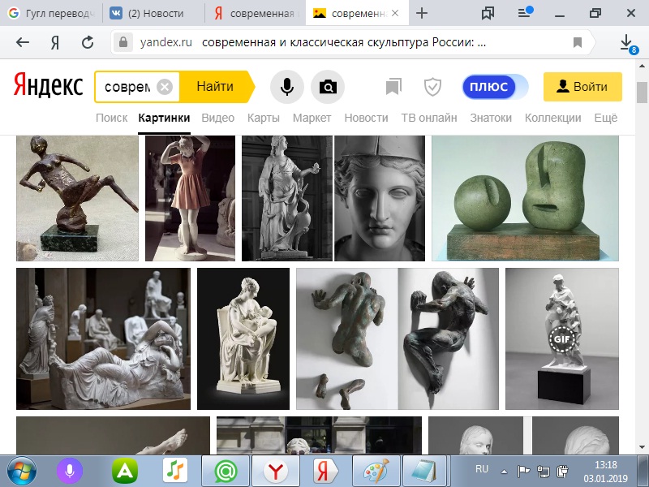Search by image using camera icon
This screenshot has width=649, height=487.
tap(328, 87)
